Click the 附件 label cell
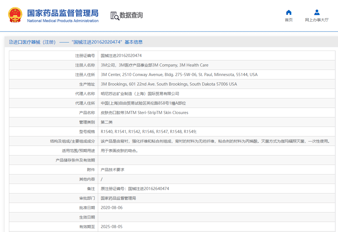The height and width of the screenshot is (232, 338). (54, 170)
